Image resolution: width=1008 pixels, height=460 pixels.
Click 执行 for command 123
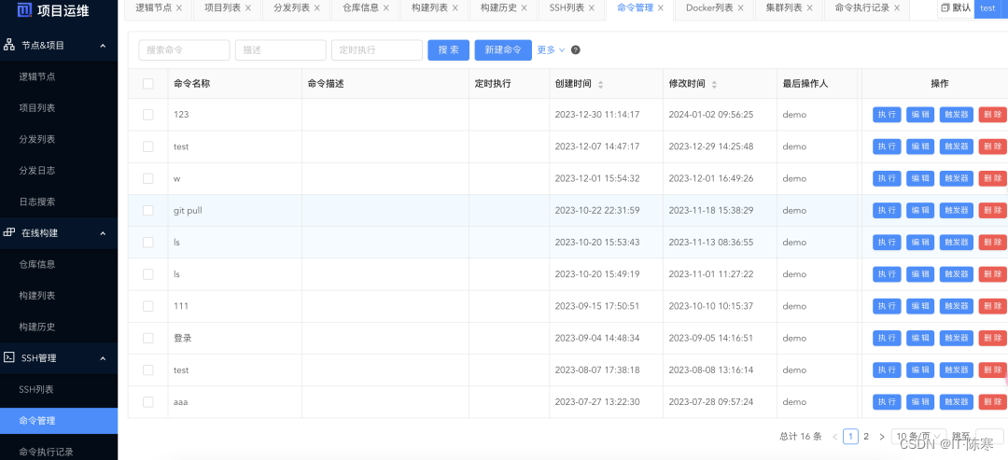[x=888, y=115]
